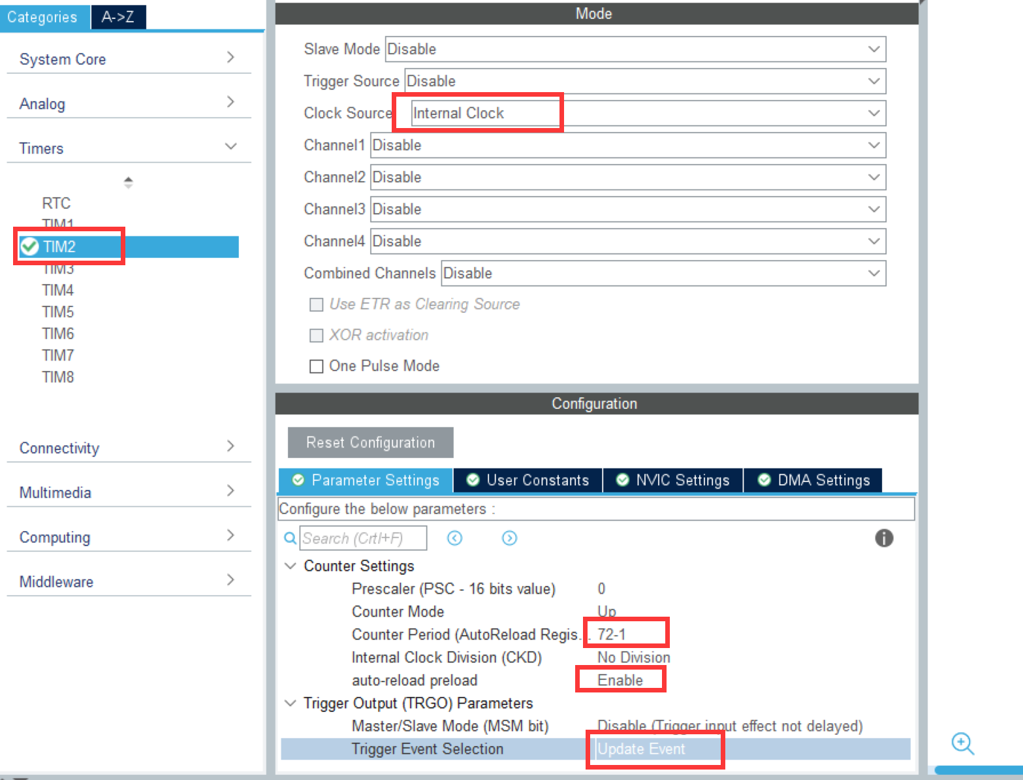Click the previous-result circular arrow icon

point(455,538)
